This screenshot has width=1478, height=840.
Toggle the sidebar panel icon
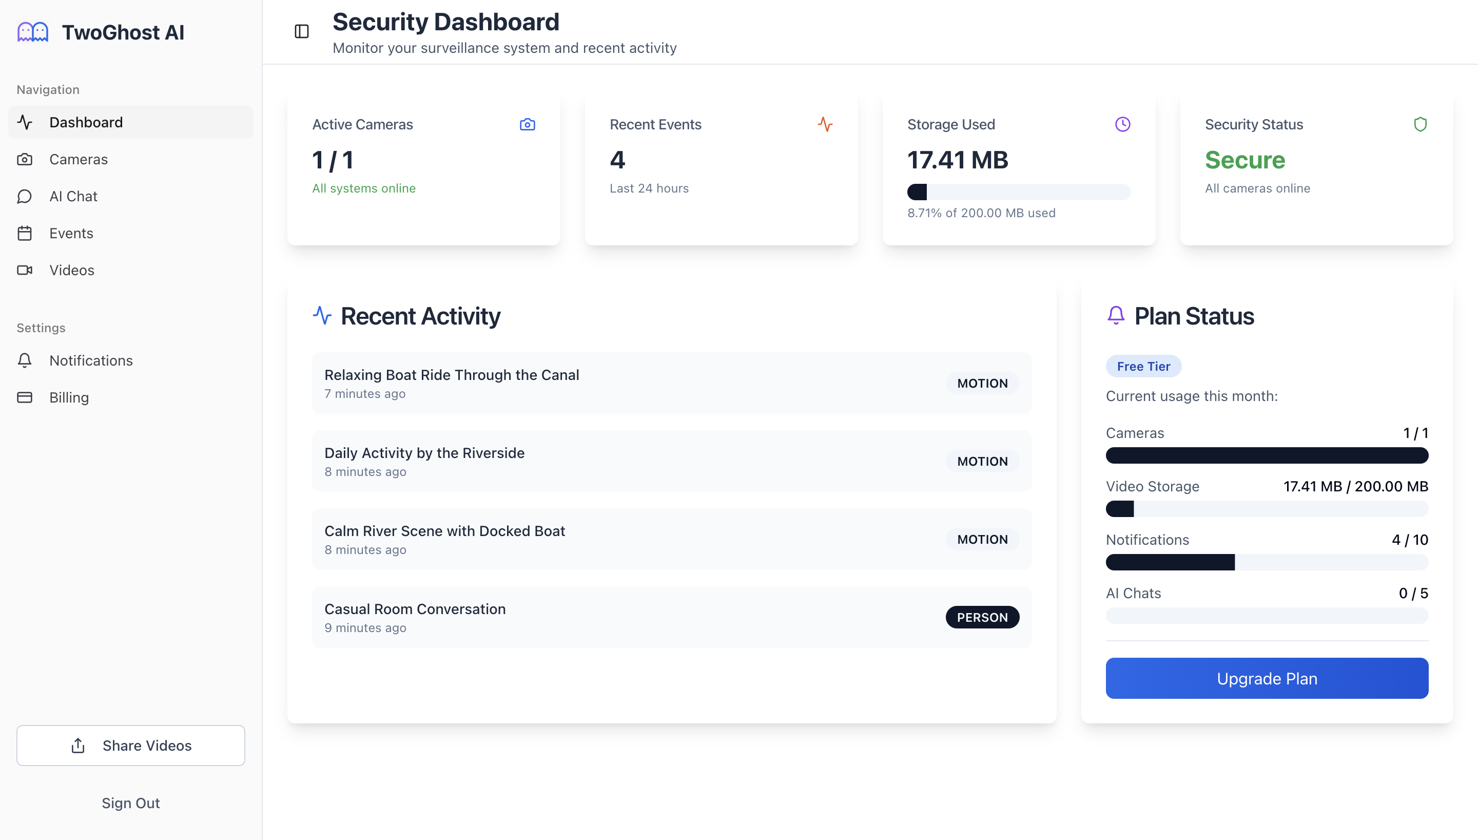pos(301,32)
